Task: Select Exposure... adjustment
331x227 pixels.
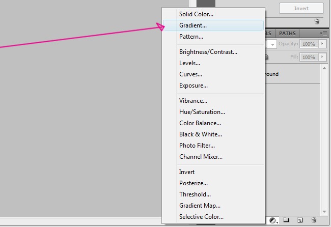Action: tap(213, 86)
